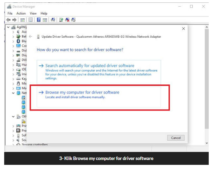This screenshot has width=215, height=169.
Task: Select first network adapter item with download arrow
Action: click(x=24, y=98)
